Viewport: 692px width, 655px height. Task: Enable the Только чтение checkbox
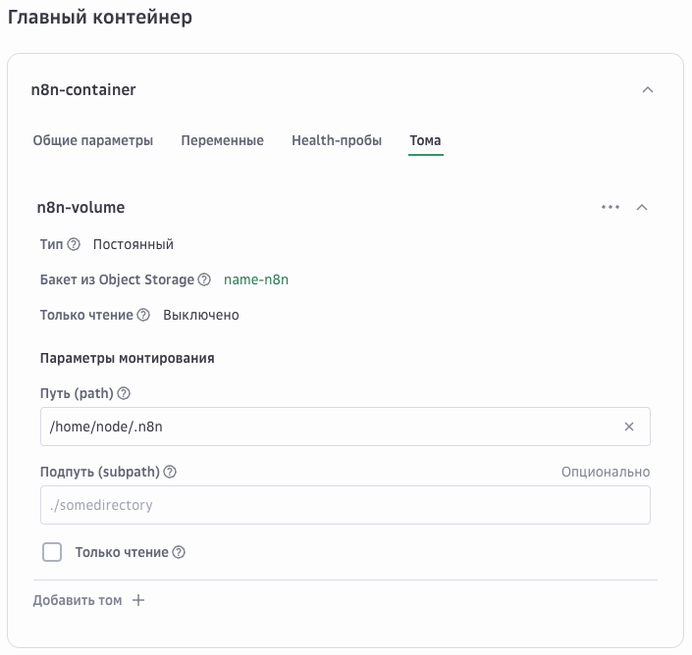click(x=52, y=553)
